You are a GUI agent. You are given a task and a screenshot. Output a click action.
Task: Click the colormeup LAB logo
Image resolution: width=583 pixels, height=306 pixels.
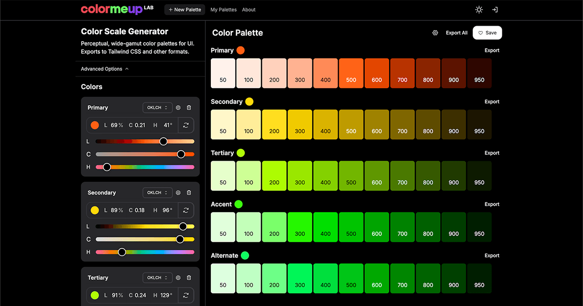[117, 9]
